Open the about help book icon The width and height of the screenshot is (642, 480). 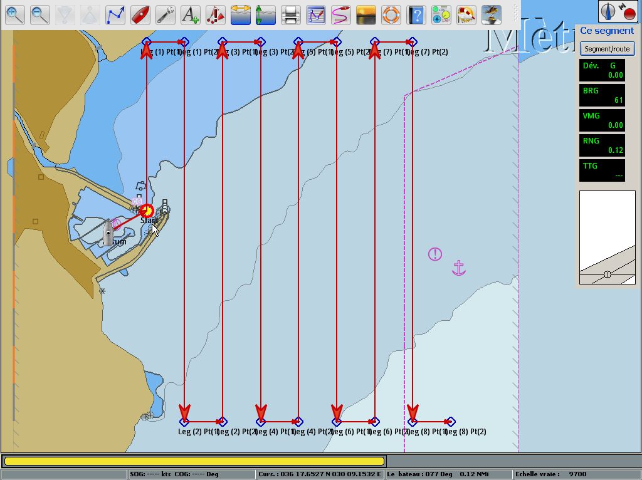pyautogui.click(x=416, y=15)
